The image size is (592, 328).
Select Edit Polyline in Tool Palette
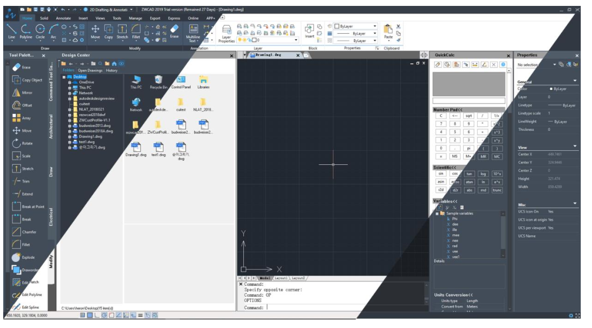27,295
